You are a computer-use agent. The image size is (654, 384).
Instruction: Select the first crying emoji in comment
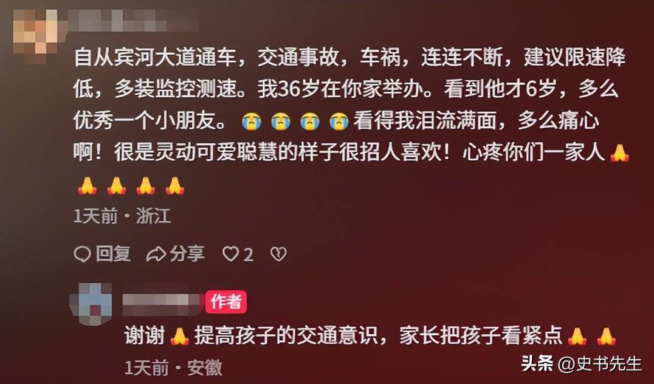[251, 122]
